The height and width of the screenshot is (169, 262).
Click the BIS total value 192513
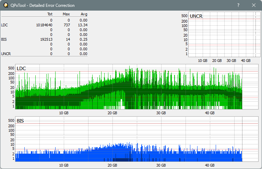(x=46, y=39)
